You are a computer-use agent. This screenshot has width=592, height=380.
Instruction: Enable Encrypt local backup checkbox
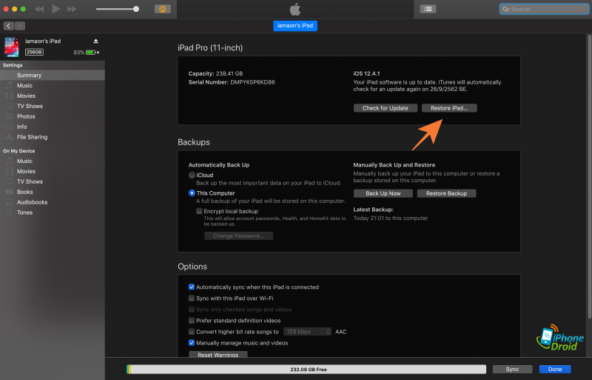pyautogui.click(x=199, y=211)
